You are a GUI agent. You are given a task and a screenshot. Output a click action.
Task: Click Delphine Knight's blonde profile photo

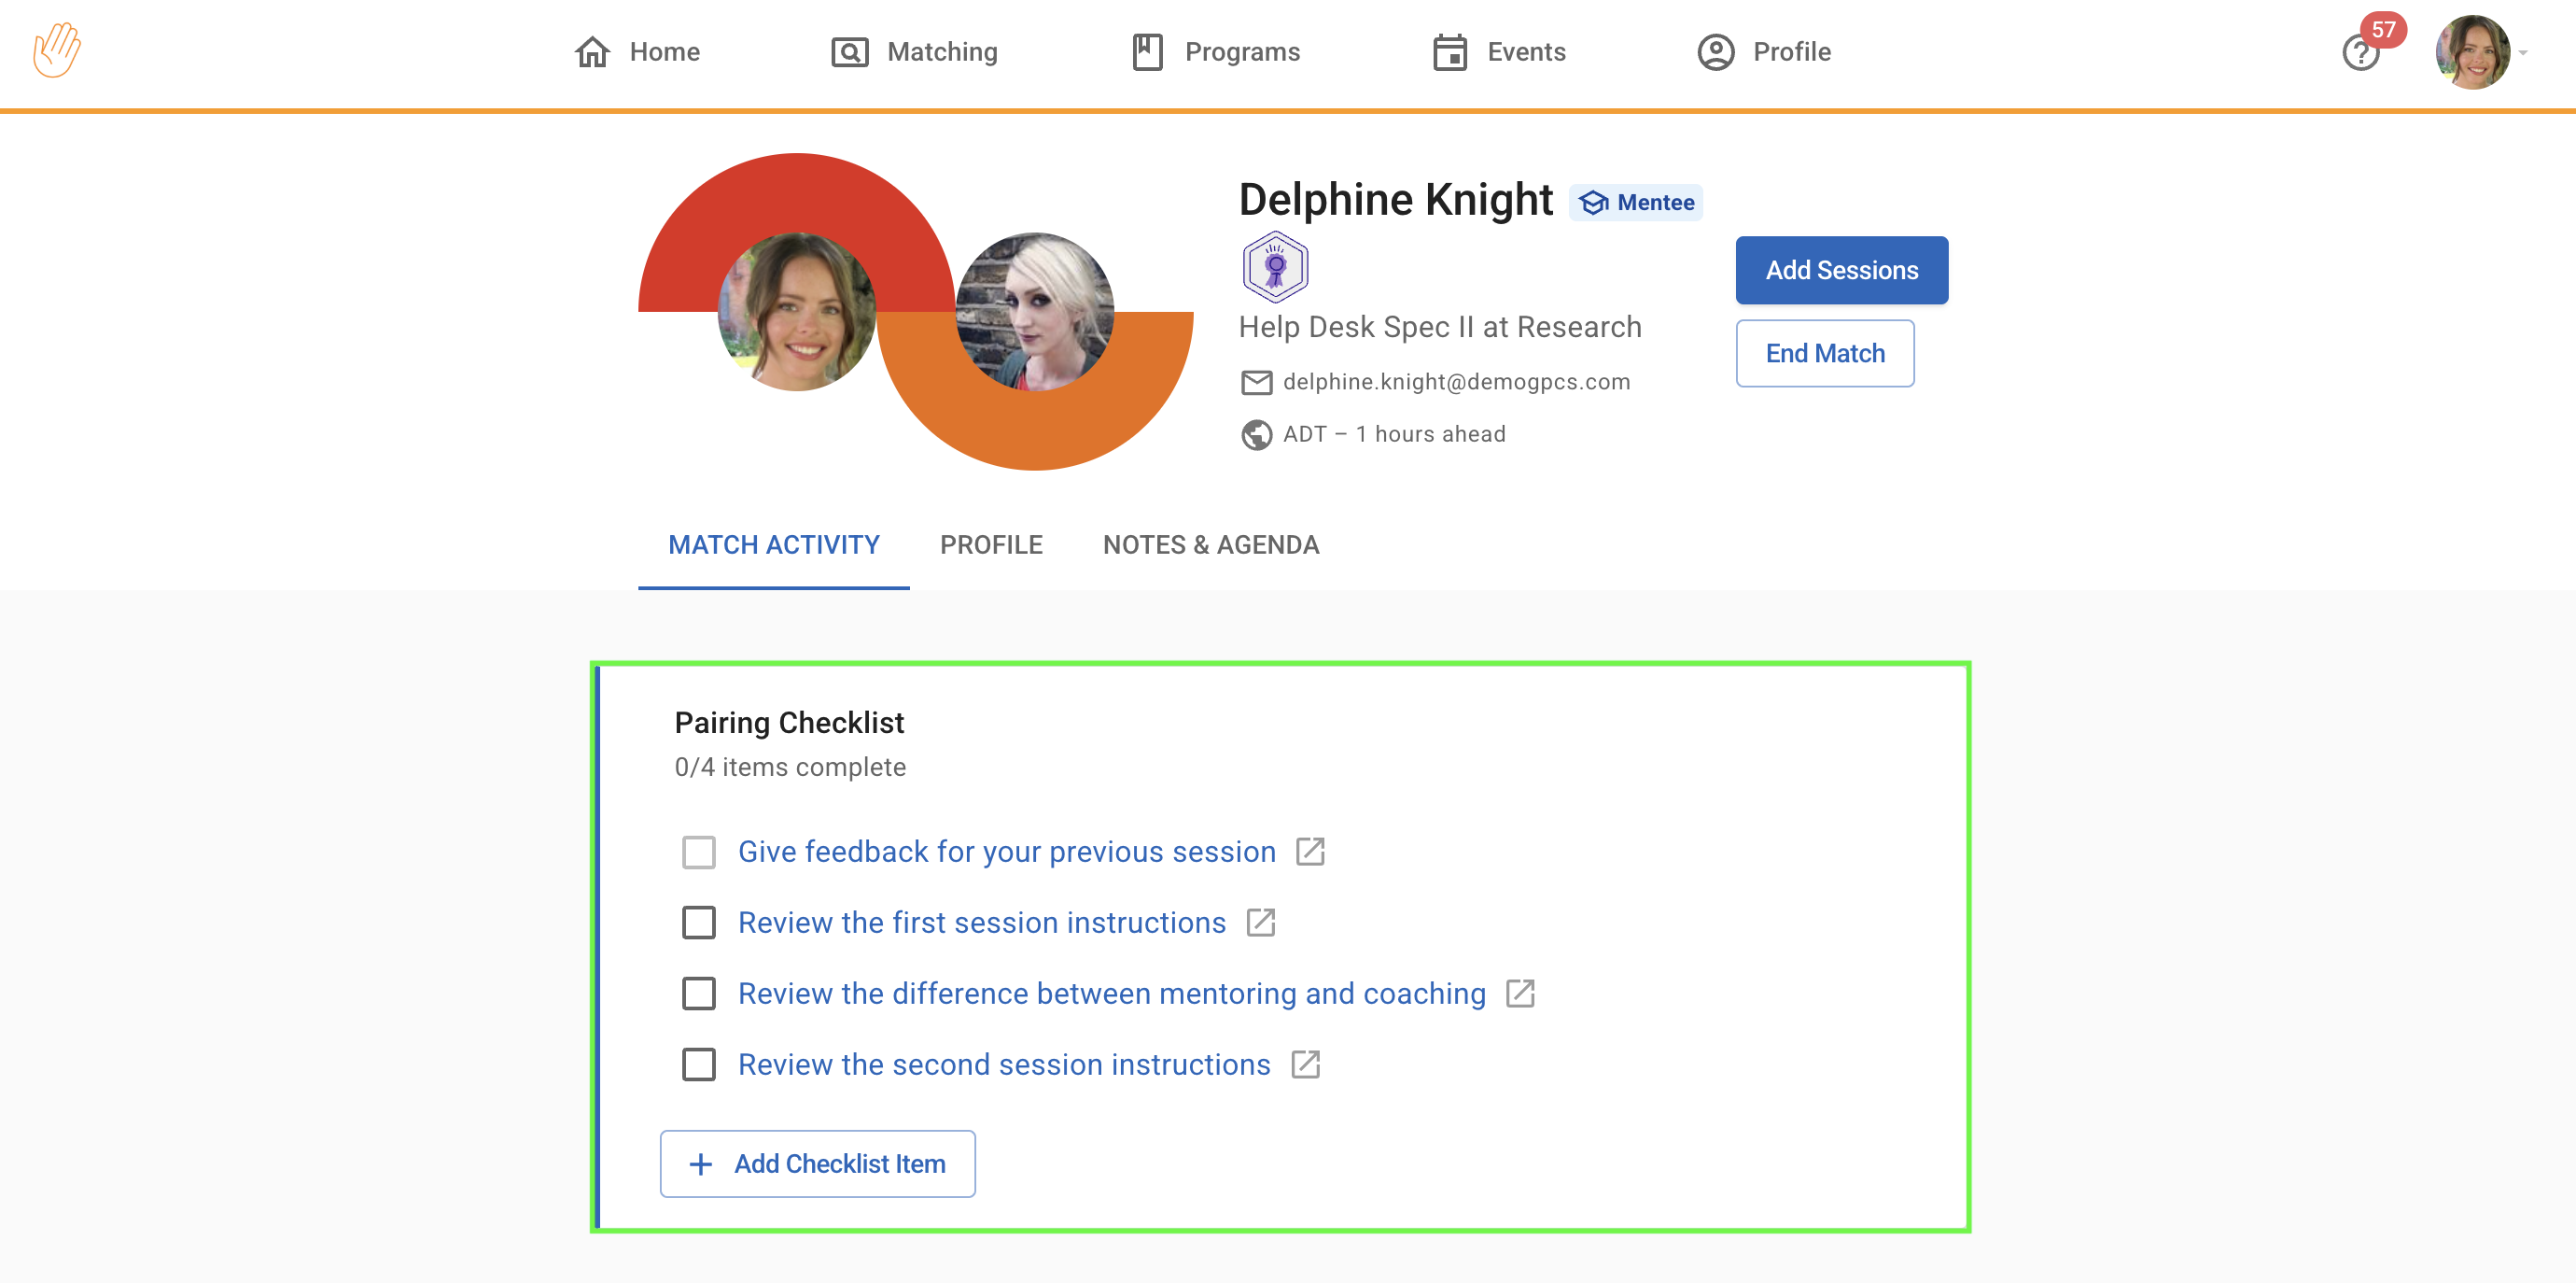pyautogui.click(x=1034, y=312)
